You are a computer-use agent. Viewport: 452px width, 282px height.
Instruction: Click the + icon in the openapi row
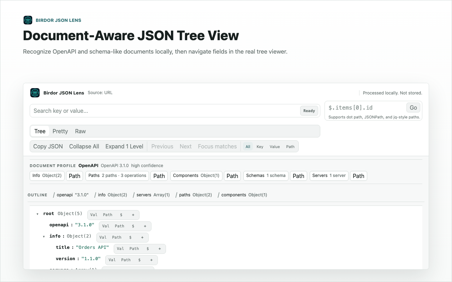145,226
